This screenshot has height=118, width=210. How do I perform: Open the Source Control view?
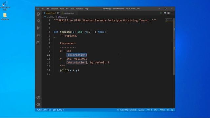click(x=38, y=28)
